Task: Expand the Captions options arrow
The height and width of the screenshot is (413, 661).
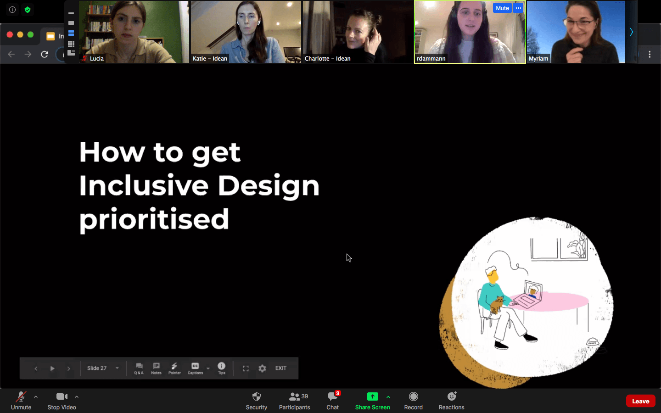Action: (x=208, y=368)
